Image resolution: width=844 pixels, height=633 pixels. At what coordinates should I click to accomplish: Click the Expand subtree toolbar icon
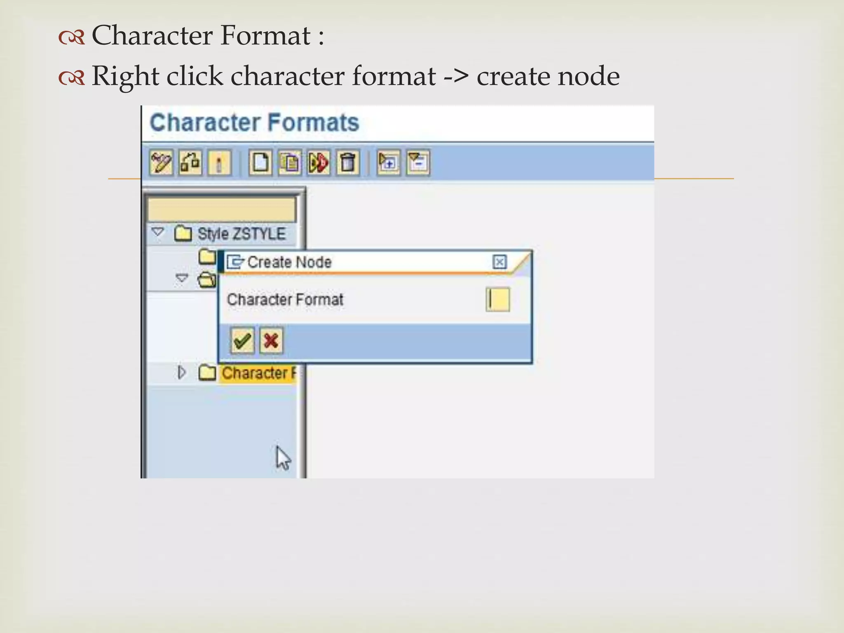point(388,163)
